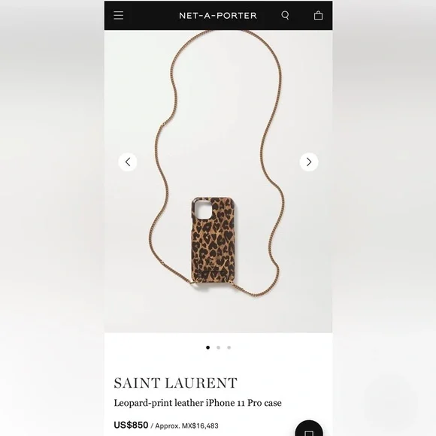The width and height of the screenshot is (436, 436).
Task: Open the hamburger navigation menu
Action: coord(119,15)
